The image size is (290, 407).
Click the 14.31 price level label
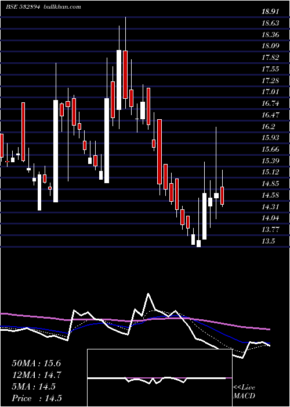point(270,206)
